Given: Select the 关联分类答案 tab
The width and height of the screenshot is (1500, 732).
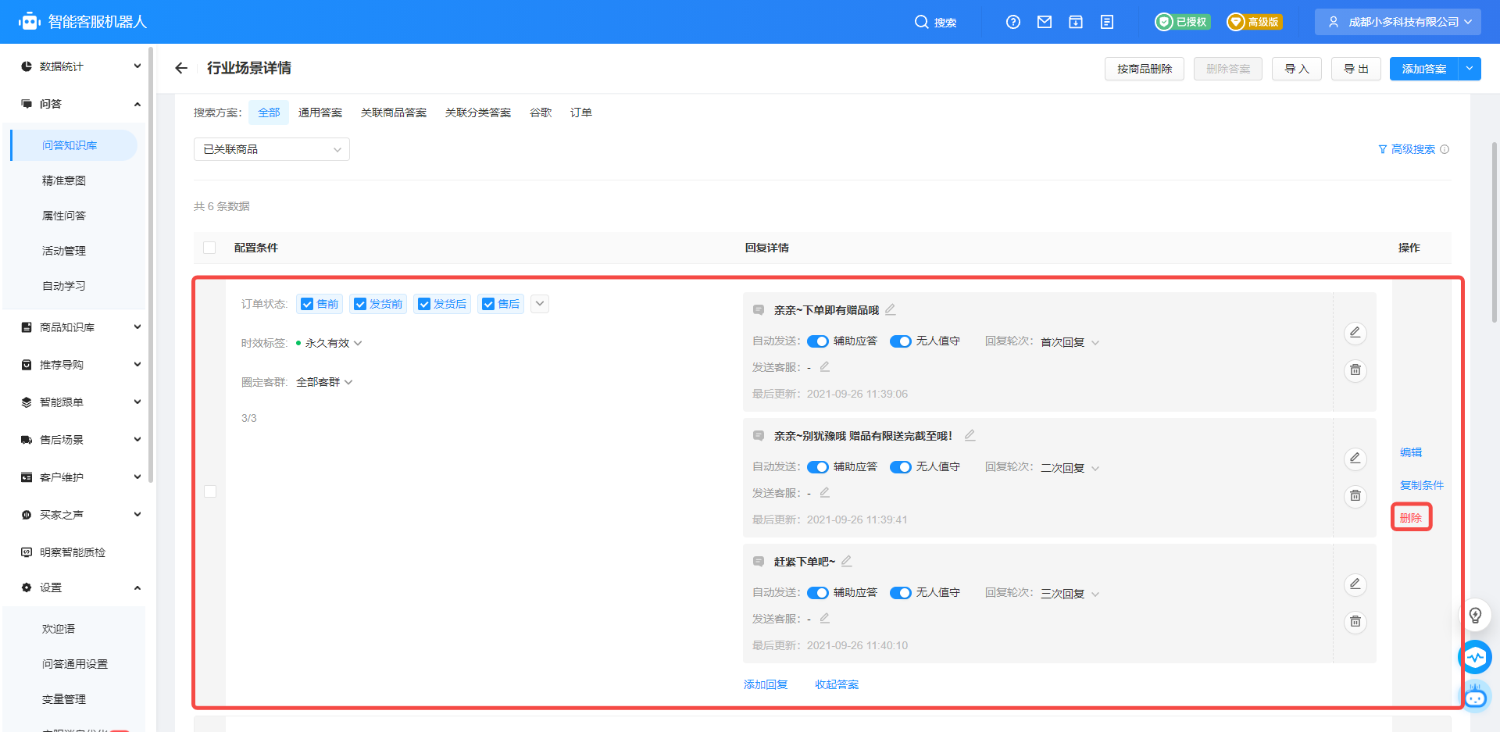Looking at the screenshot, I should click(478, 112).
